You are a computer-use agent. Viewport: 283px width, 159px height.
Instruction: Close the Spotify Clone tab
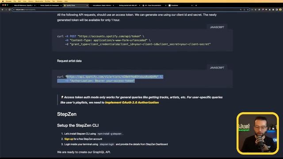click(x=87, y=5)
